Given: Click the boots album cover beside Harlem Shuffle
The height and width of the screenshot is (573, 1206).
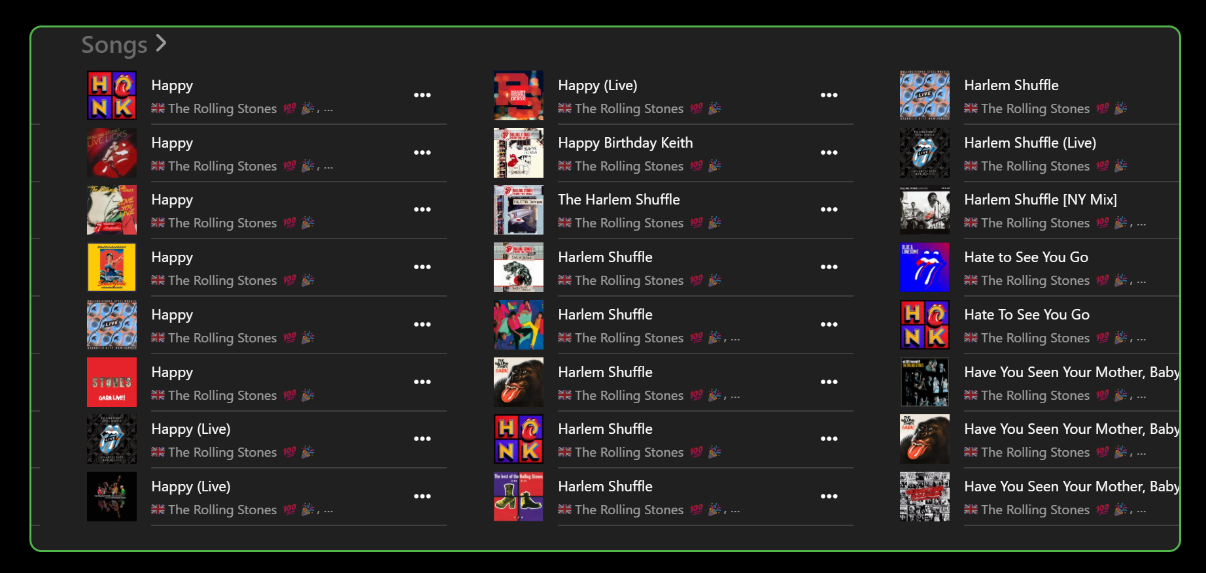Looking at the screenshot, I should click(519, 497).
